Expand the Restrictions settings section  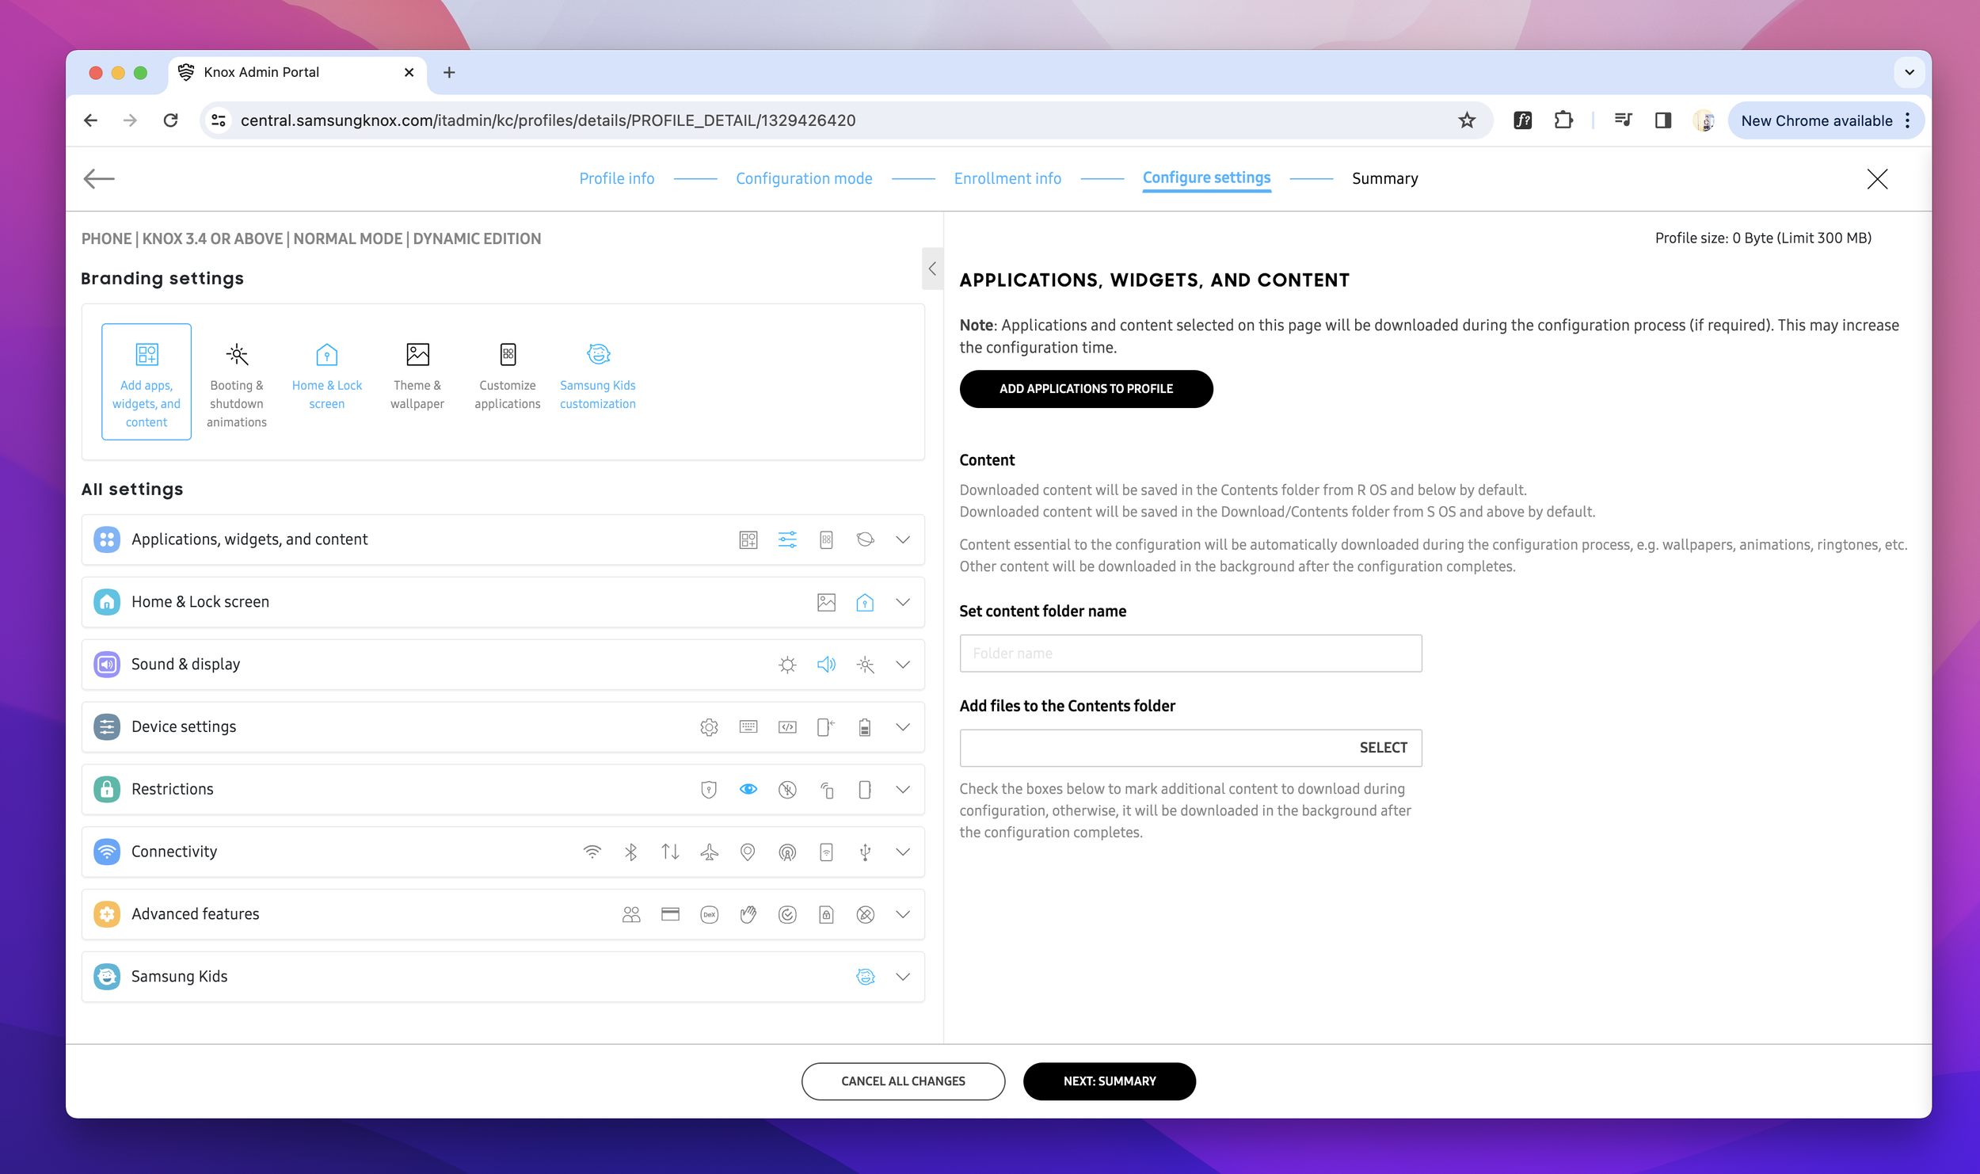click(902, 789)
